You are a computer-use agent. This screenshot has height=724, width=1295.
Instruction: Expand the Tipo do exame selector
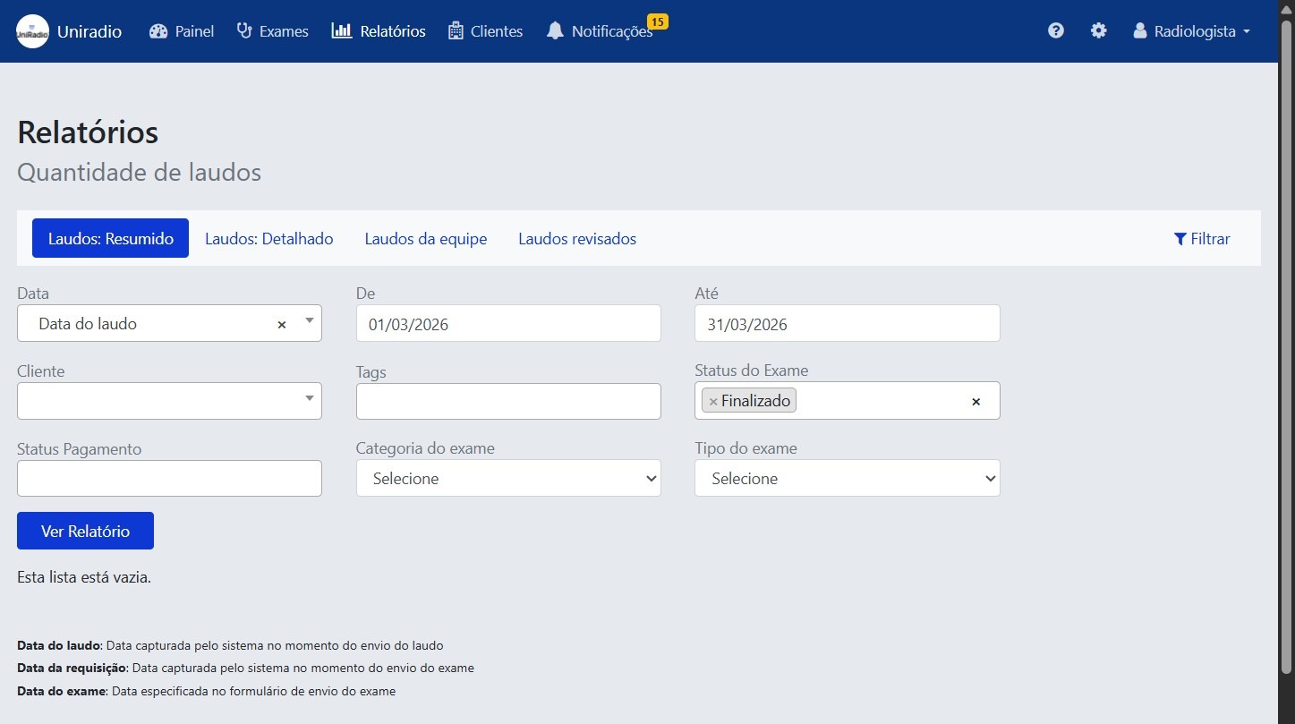[847, 478]
